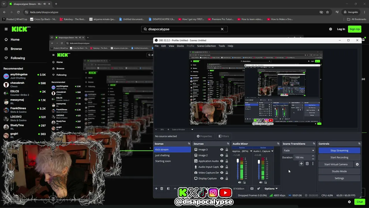Add a scene transition with the plus icon
Image resolution: width=369 pixels, height=208 pixels.
point(301,164)
